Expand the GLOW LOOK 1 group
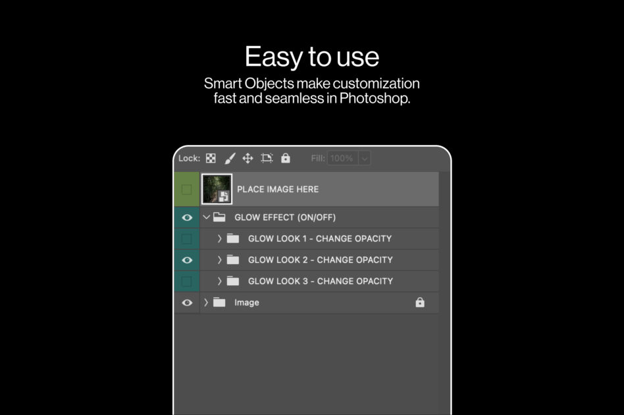This screenshot has height=415, width=624. (219, 238)
